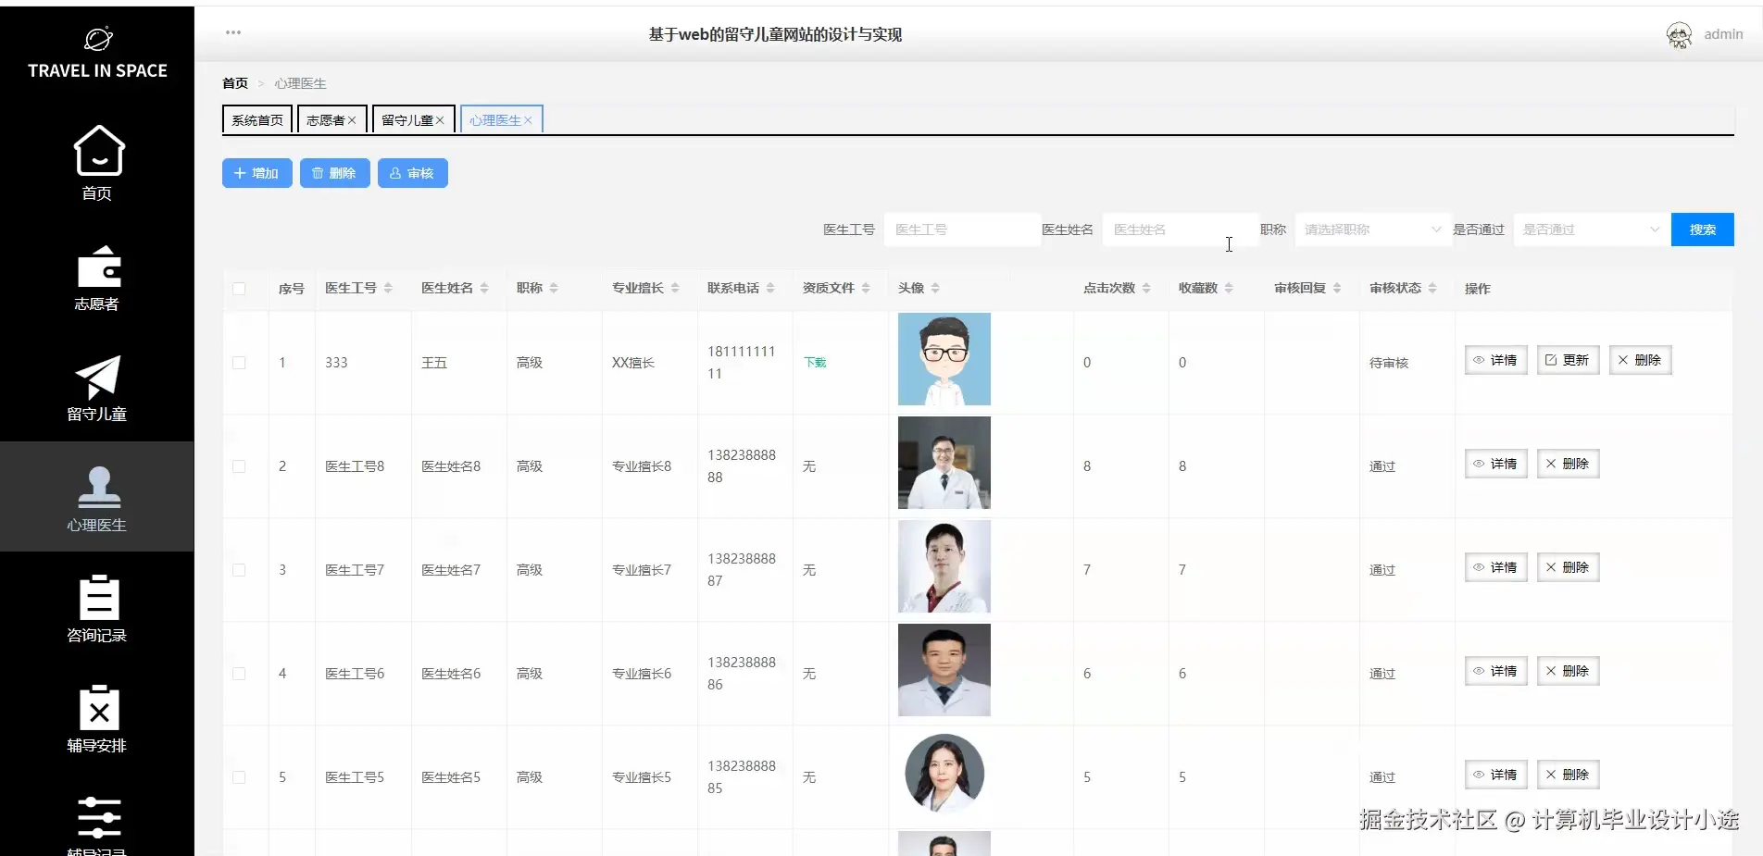The width and height of the screenshot is (1763, 856).
Task: View 详情 for 医生姓名5
Action: tap(1496, 775)
